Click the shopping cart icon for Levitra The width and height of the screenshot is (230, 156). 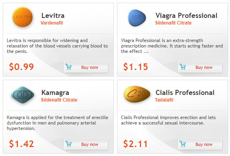(x=68, y=67)
